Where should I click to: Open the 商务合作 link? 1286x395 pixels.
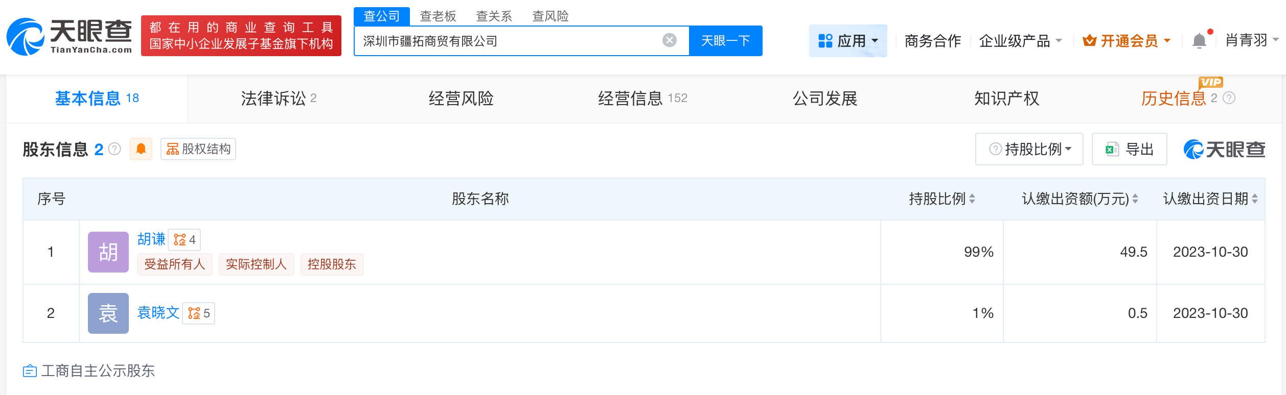pos(933,41)
